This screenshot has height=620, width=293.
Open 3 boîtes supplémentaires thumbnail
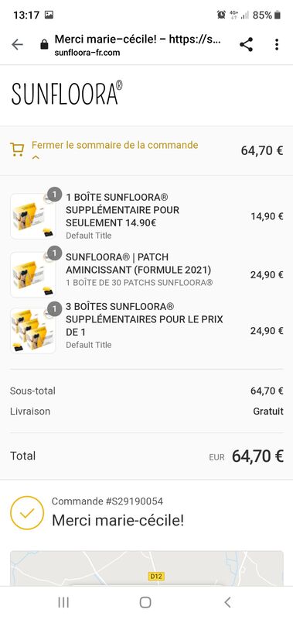(32, 331)
